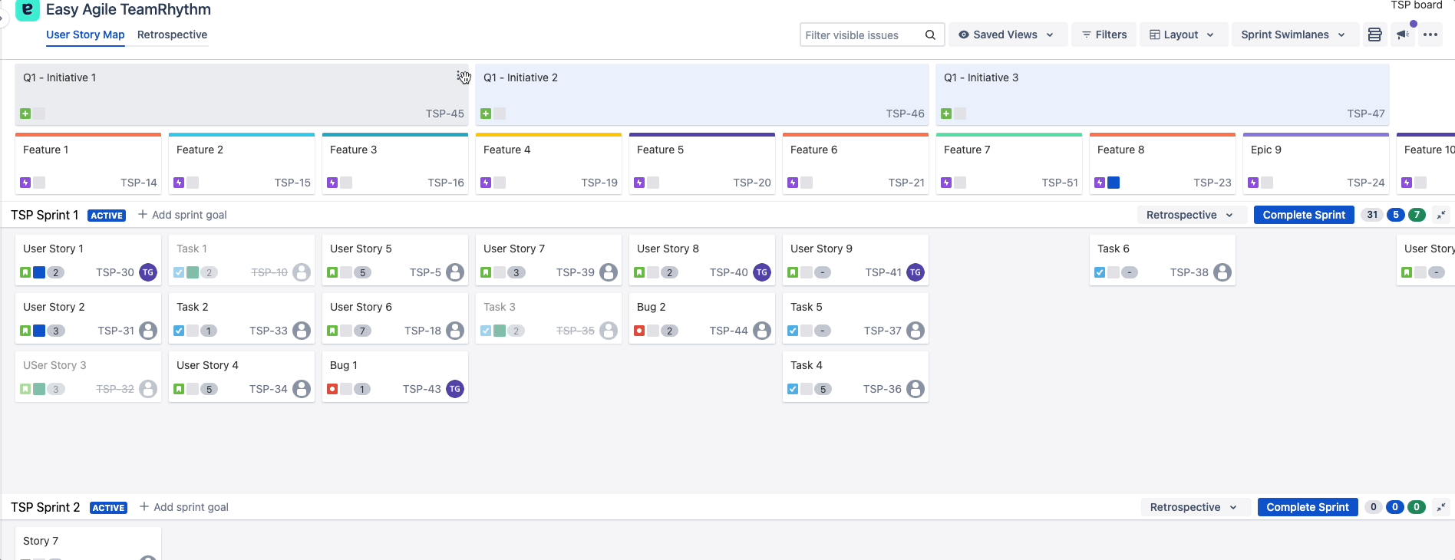The image size is (1455, 560).
Task: Expand the Saved Views dropdown
Action: point(1006,35)
